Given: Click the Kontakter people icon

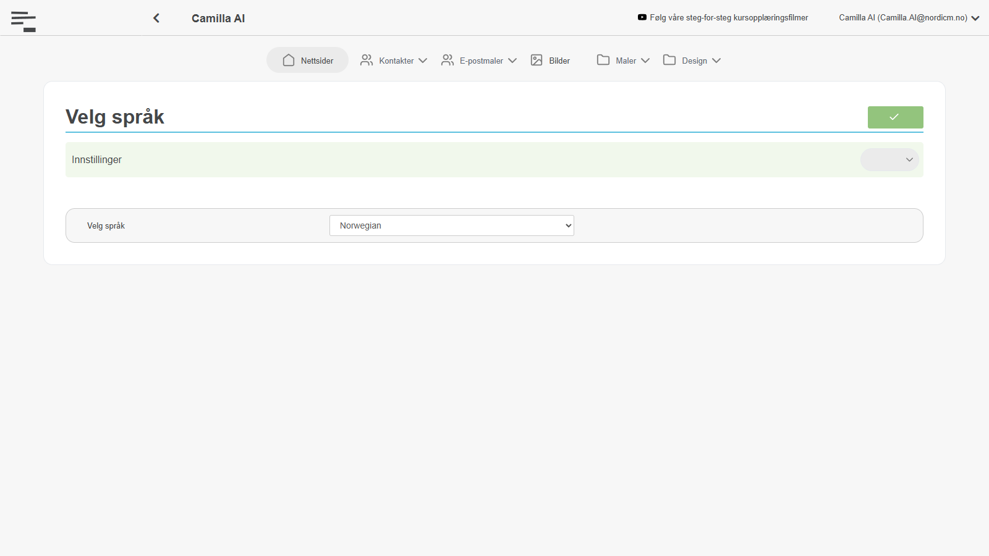Looking at the screenshot, I should point(367,60).
